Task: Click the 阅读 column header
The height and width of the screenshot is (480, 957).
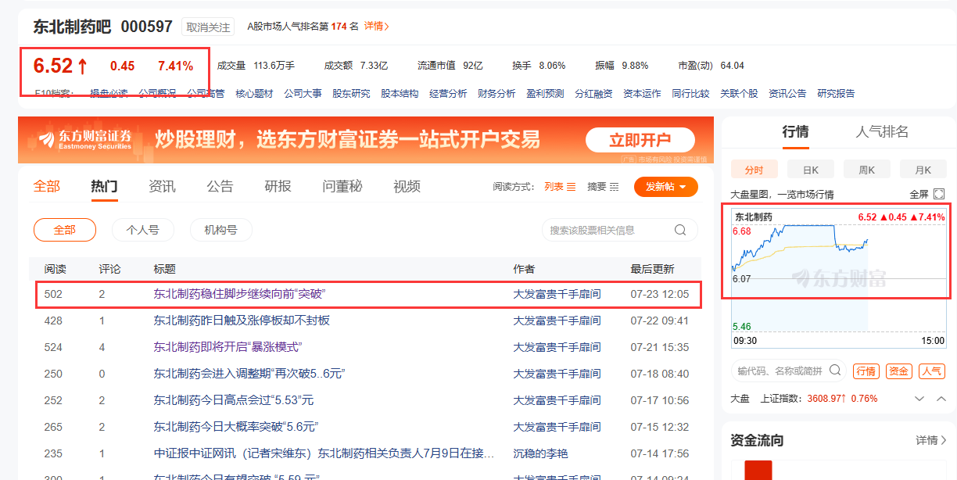Action: 55,269
